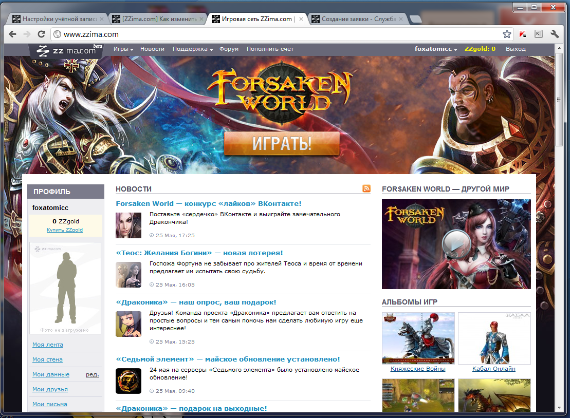The height and width of the screenshot is (418, 570).
Task: Click the site globe icon in address bar
Action: coord(57,34)
